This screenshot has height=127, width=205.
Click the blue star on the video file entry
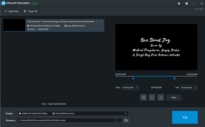[x=97, y=22]
